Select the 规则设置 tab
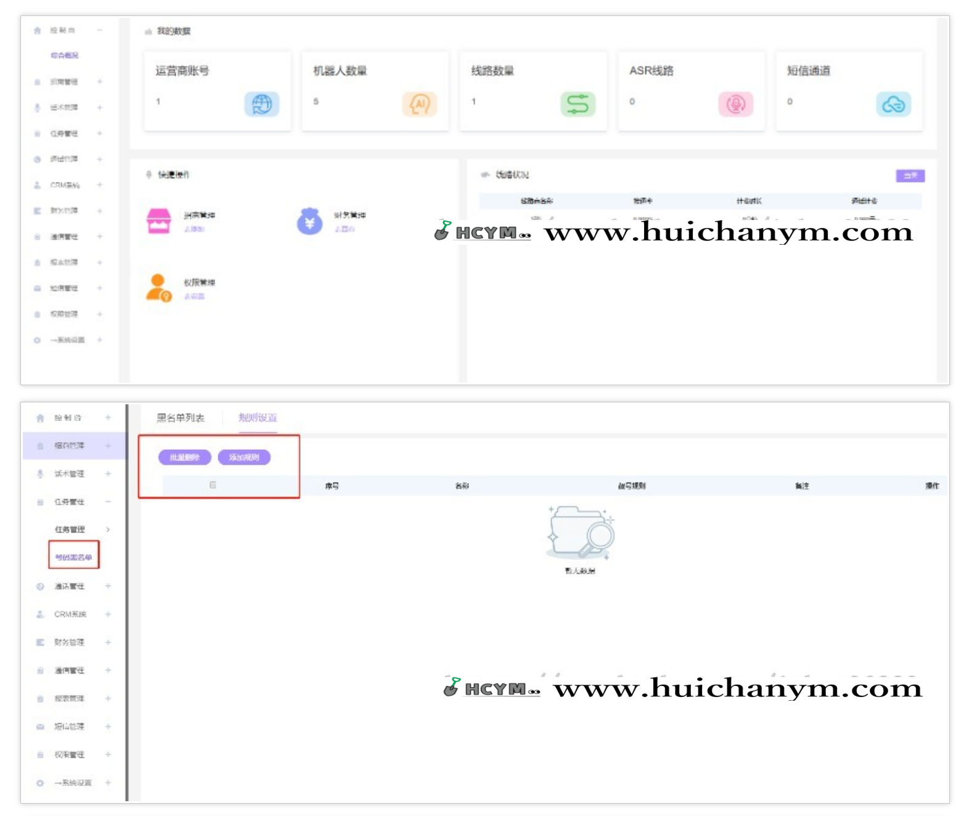The image size is (964, 816). (x=258, y=418)
